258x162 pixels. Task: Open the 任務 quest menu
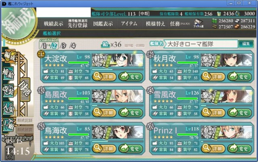(180, 24)
